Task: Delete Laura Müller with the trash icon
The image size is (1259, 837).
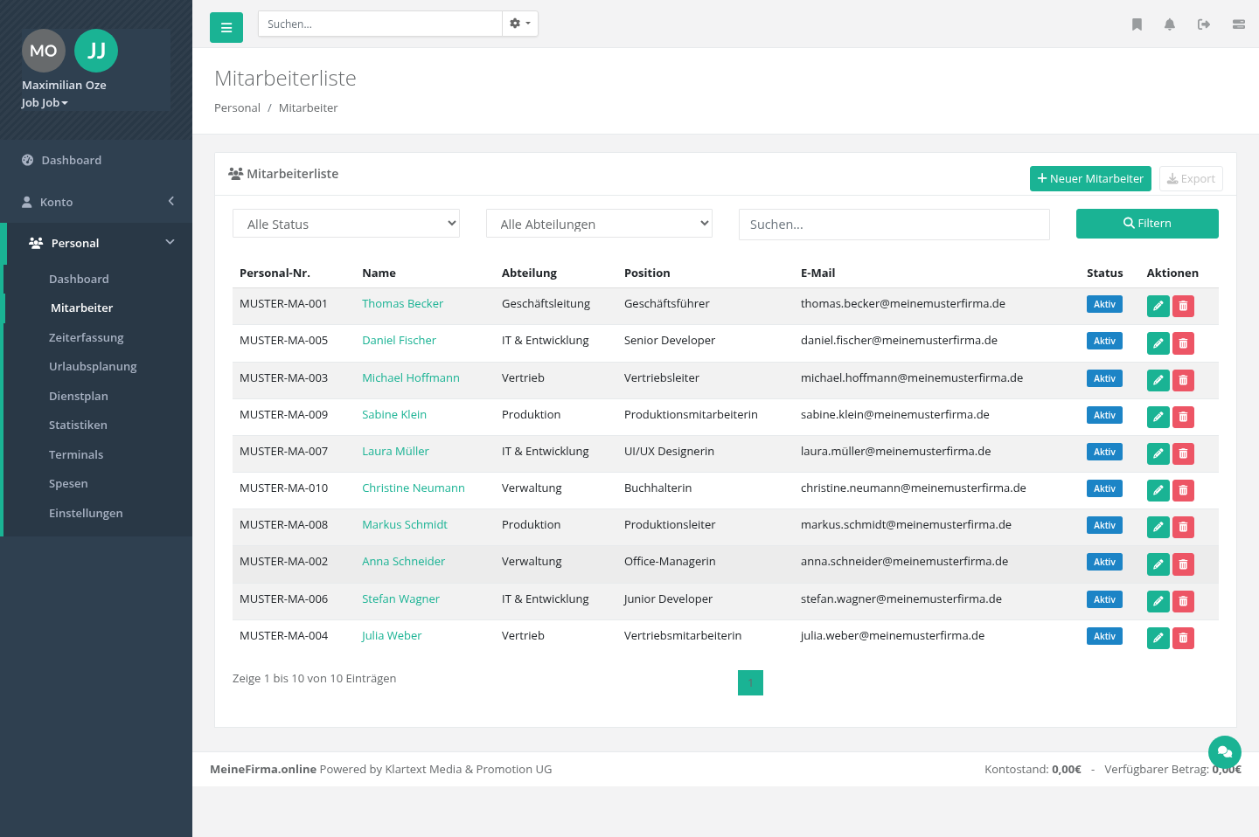Action: [x=1183, y=453]
